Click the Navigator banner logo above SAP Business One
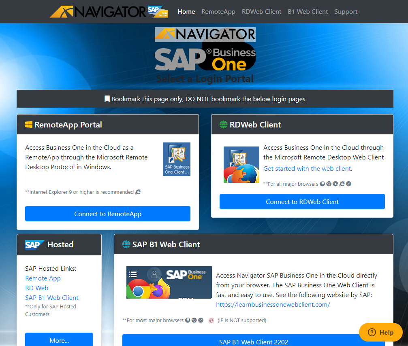This screenshot has width=408, height=346. coord(205,34)
